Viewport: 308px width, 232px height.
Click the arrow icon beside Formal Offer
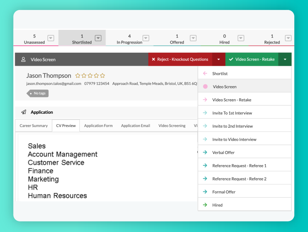click(x=205, y=192)
